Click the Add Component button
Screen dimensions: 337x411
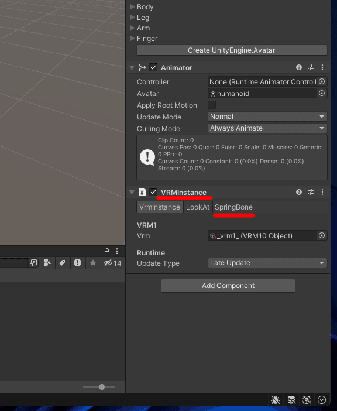(228, 286)
